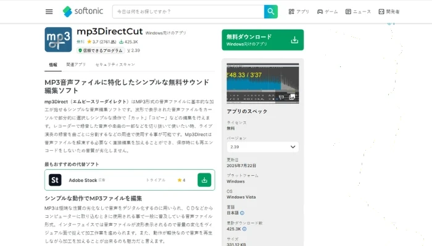Click the トライアル label in Adobe Stock row
This screenshot has height=246, width=432.
tap(156, 180)
